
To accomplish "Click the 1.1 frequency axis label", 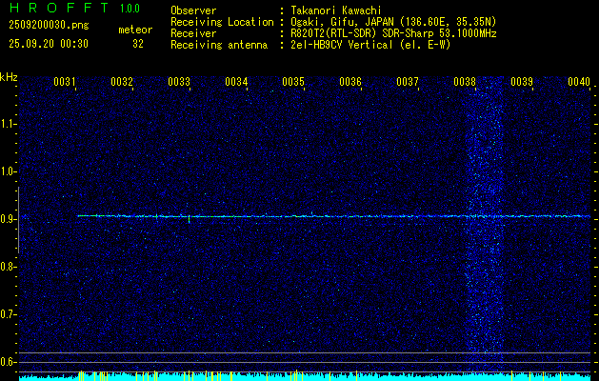I will tap(7, 124).
